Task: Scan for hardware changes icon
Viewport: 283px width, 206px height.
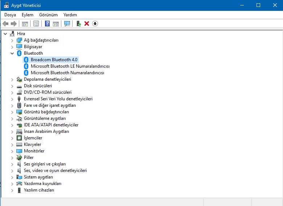Action: click(x=67, y=24)
